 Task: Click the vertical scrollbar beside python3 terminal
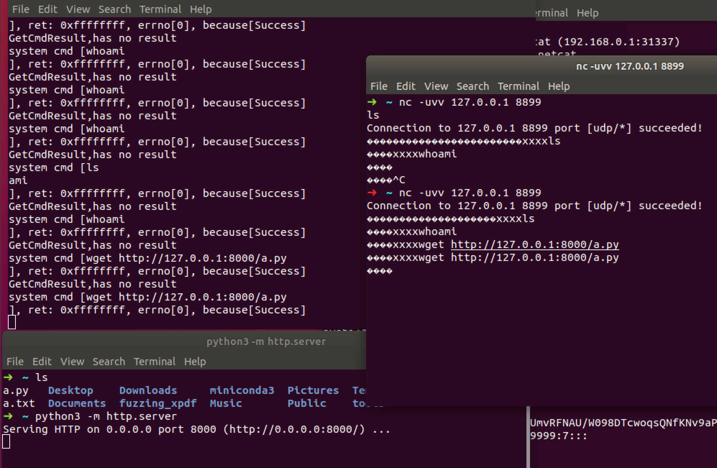pos(528,437)
